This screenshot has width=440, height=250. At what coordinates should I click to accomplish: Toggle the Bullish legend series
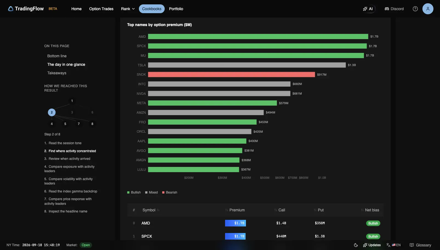pos(134,192)
